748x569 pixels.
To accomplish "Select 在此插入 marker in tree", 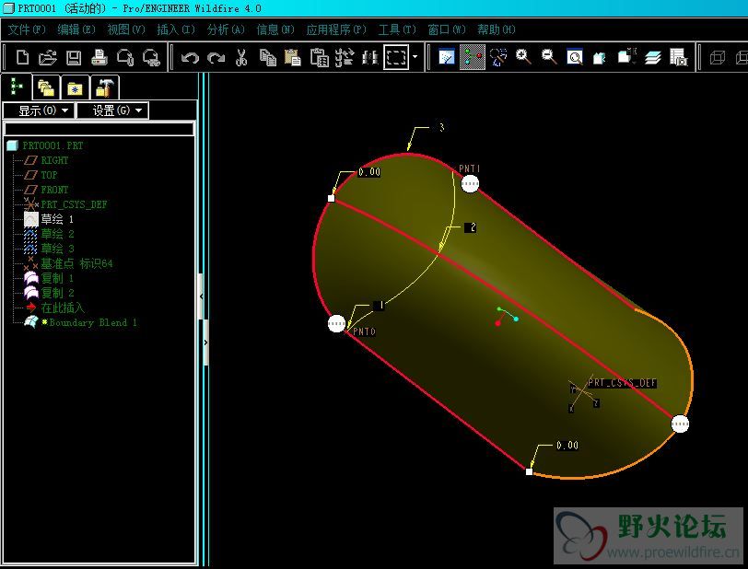I will coord(63,308).
